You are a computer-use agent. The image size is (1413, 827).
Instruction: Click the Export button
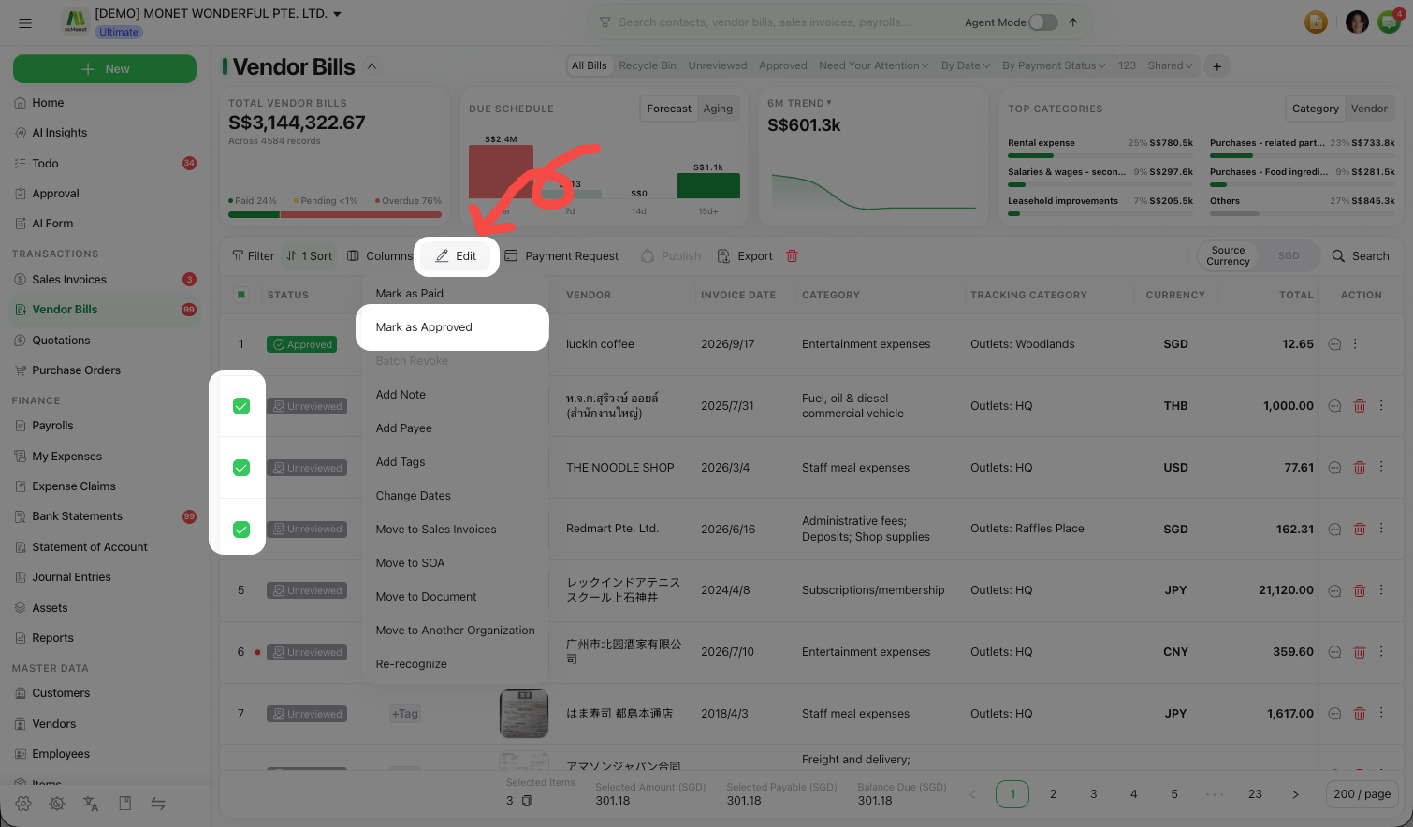pyautogui.click(x=745, y=256)
